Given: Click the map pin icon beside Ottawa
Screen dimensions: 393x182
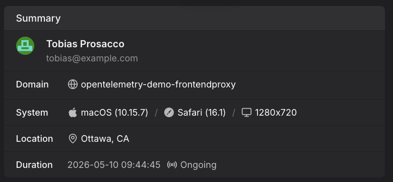Looking at the screenshot, I should [x=73, y=138].
